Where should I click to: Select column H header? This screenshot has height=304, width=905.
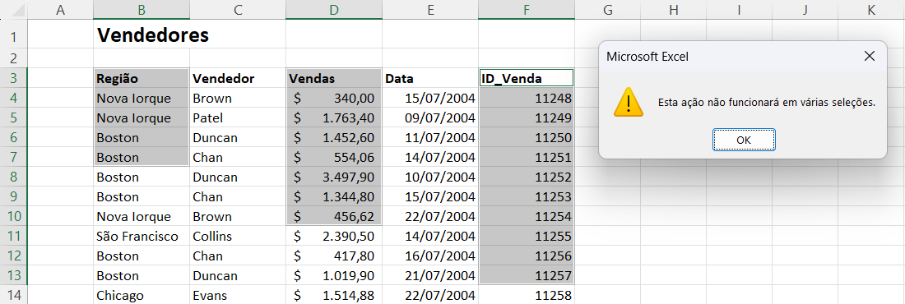pyautogui.click(x=674, y=9)
